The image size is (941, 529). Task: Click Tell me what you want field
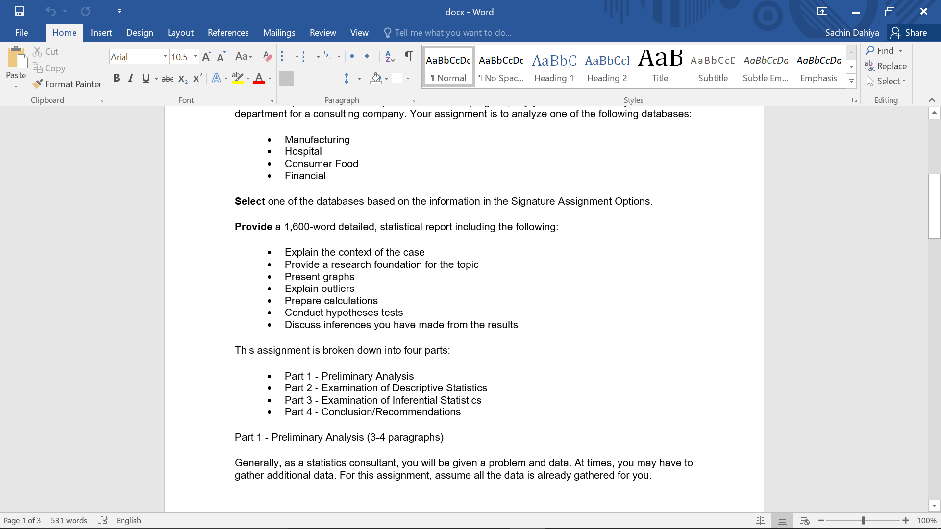pos(453,33)
